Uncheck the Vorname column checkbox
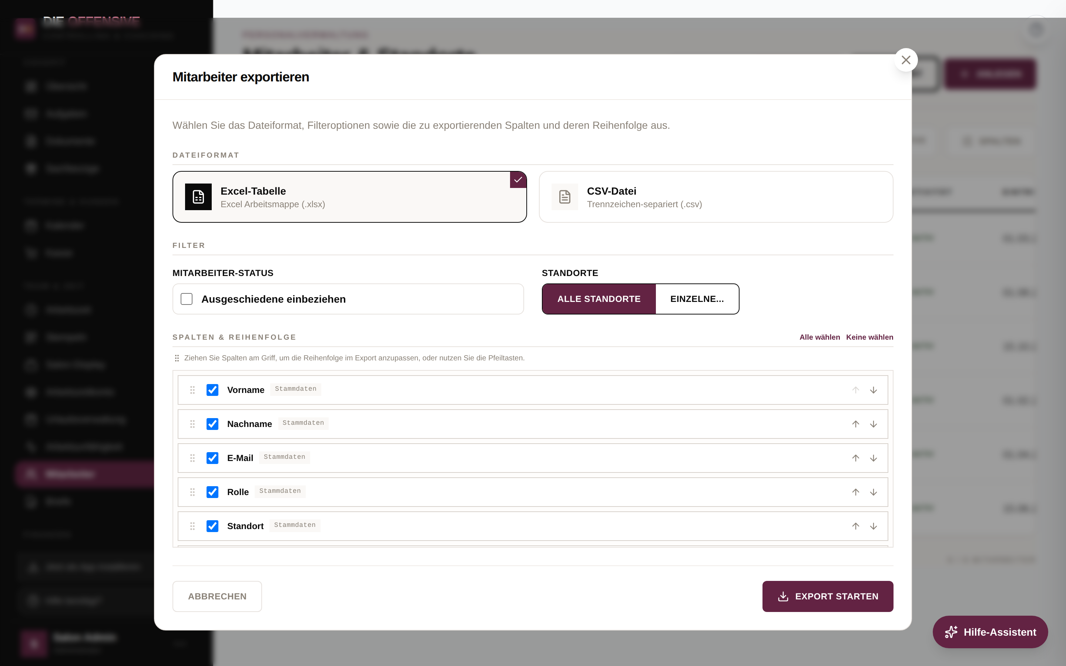 (212, 390)
